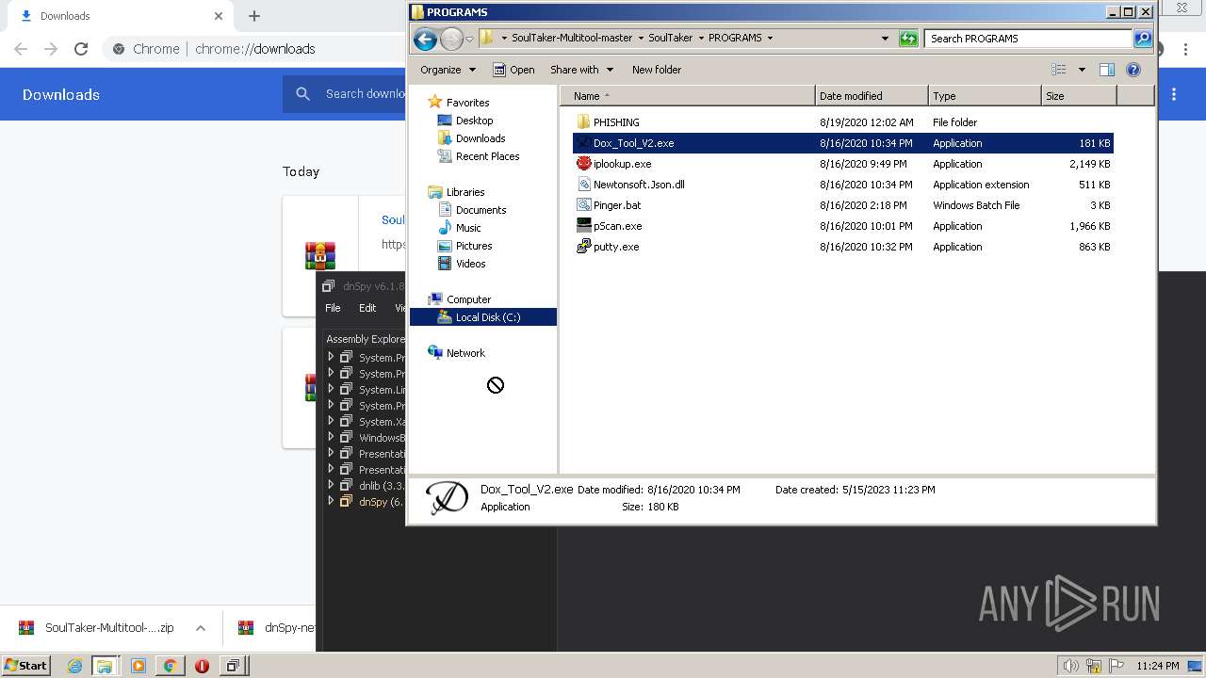Select the PHISHING folder icon
This screenshot has height=678, width=1206.
pos(583,122)
